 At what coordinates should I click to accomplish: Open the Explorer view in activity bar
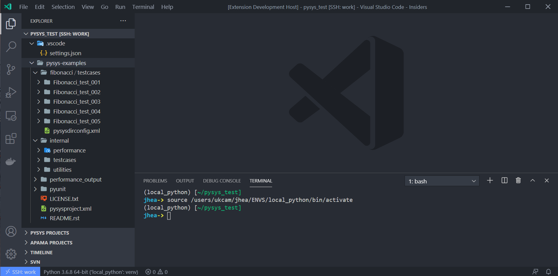(11, 24)
